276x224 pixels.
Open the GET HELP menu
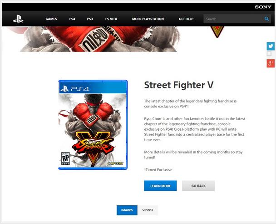(186, 19)
